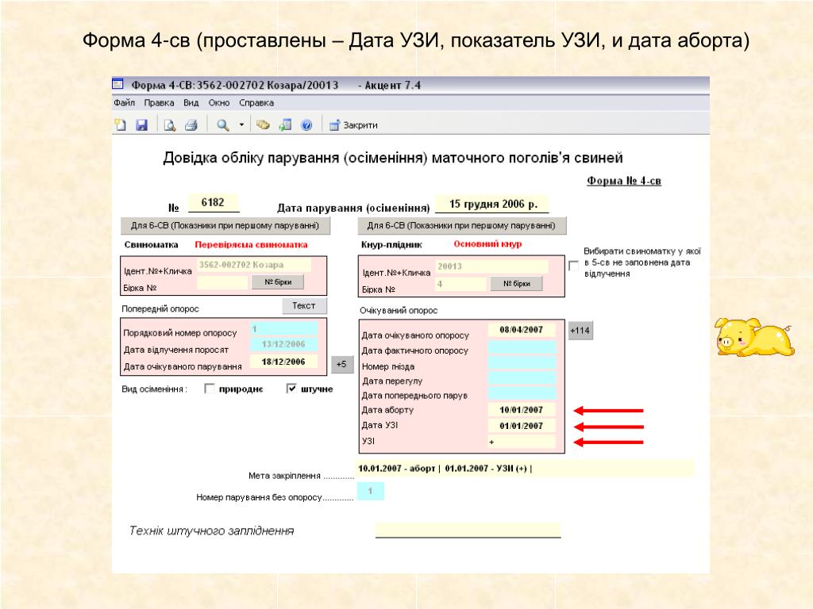Click the empty Дата попереднього парув field
Viewport: 813px width, 609px height.
522,393
